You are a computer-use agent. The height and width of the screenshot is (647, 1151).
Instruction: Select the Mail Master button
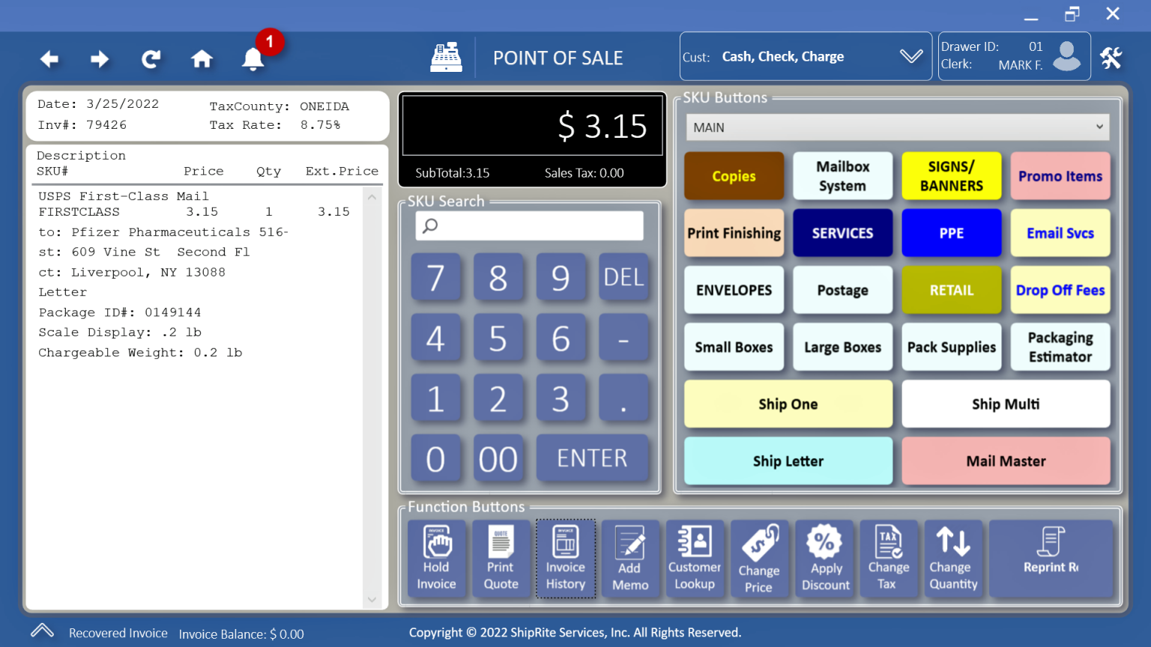(1006, 461)
